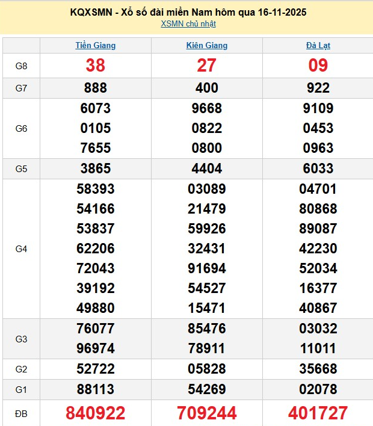
Task: Click the page title KQXSMN heading
Action: pos(188,12)
